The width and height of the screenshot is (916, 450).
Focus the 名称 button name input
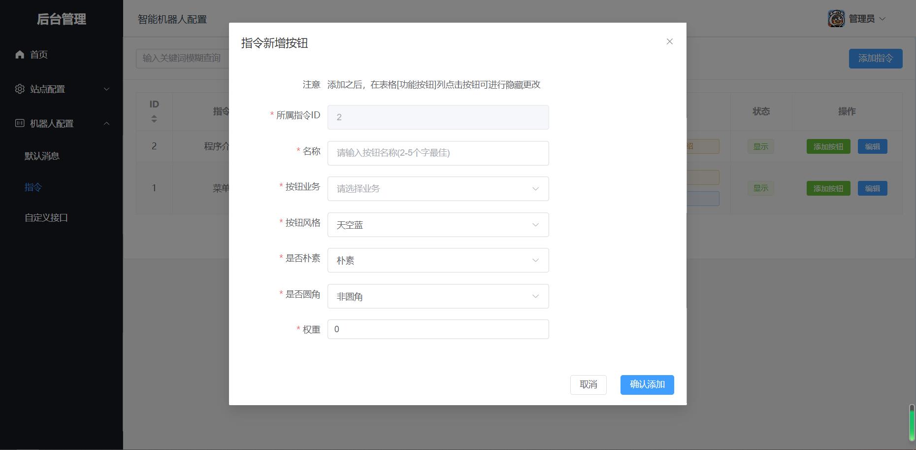(438, 153)
